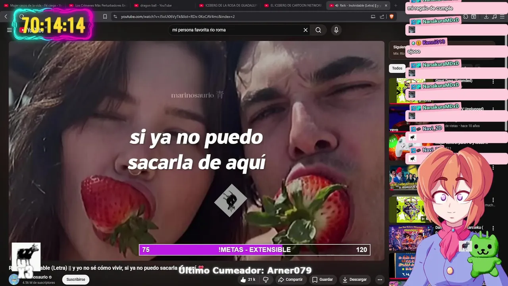Open the marinosaurio channel avatar
The height and width of the screenshot is (286, 508).
(x=14, y=279)
